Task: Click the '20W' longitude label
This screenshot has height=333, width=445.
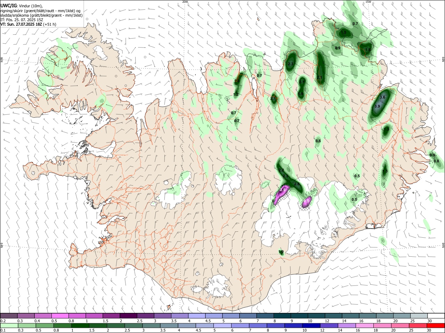Action: click(x=185, y=2)
